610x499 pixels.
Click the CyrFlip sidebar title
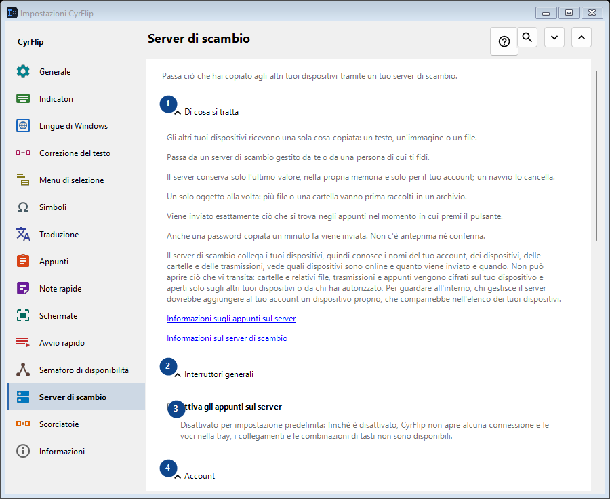(30, 42)
